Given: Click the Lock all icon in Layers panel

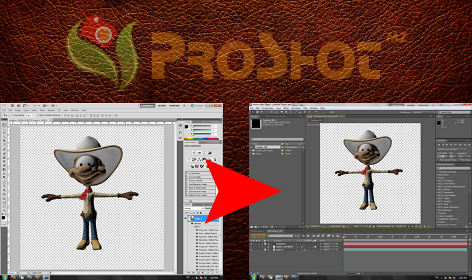Looking at the screenshot, I should (201, 213).
